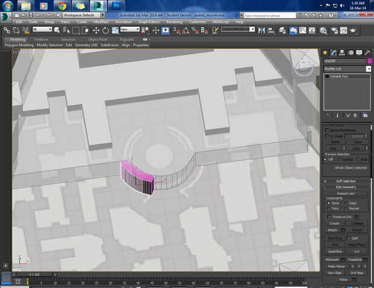Image resolution: width=374 pixels, height=288 pixels.
Task: Select the Move transform tool
Action: point(96,30)
